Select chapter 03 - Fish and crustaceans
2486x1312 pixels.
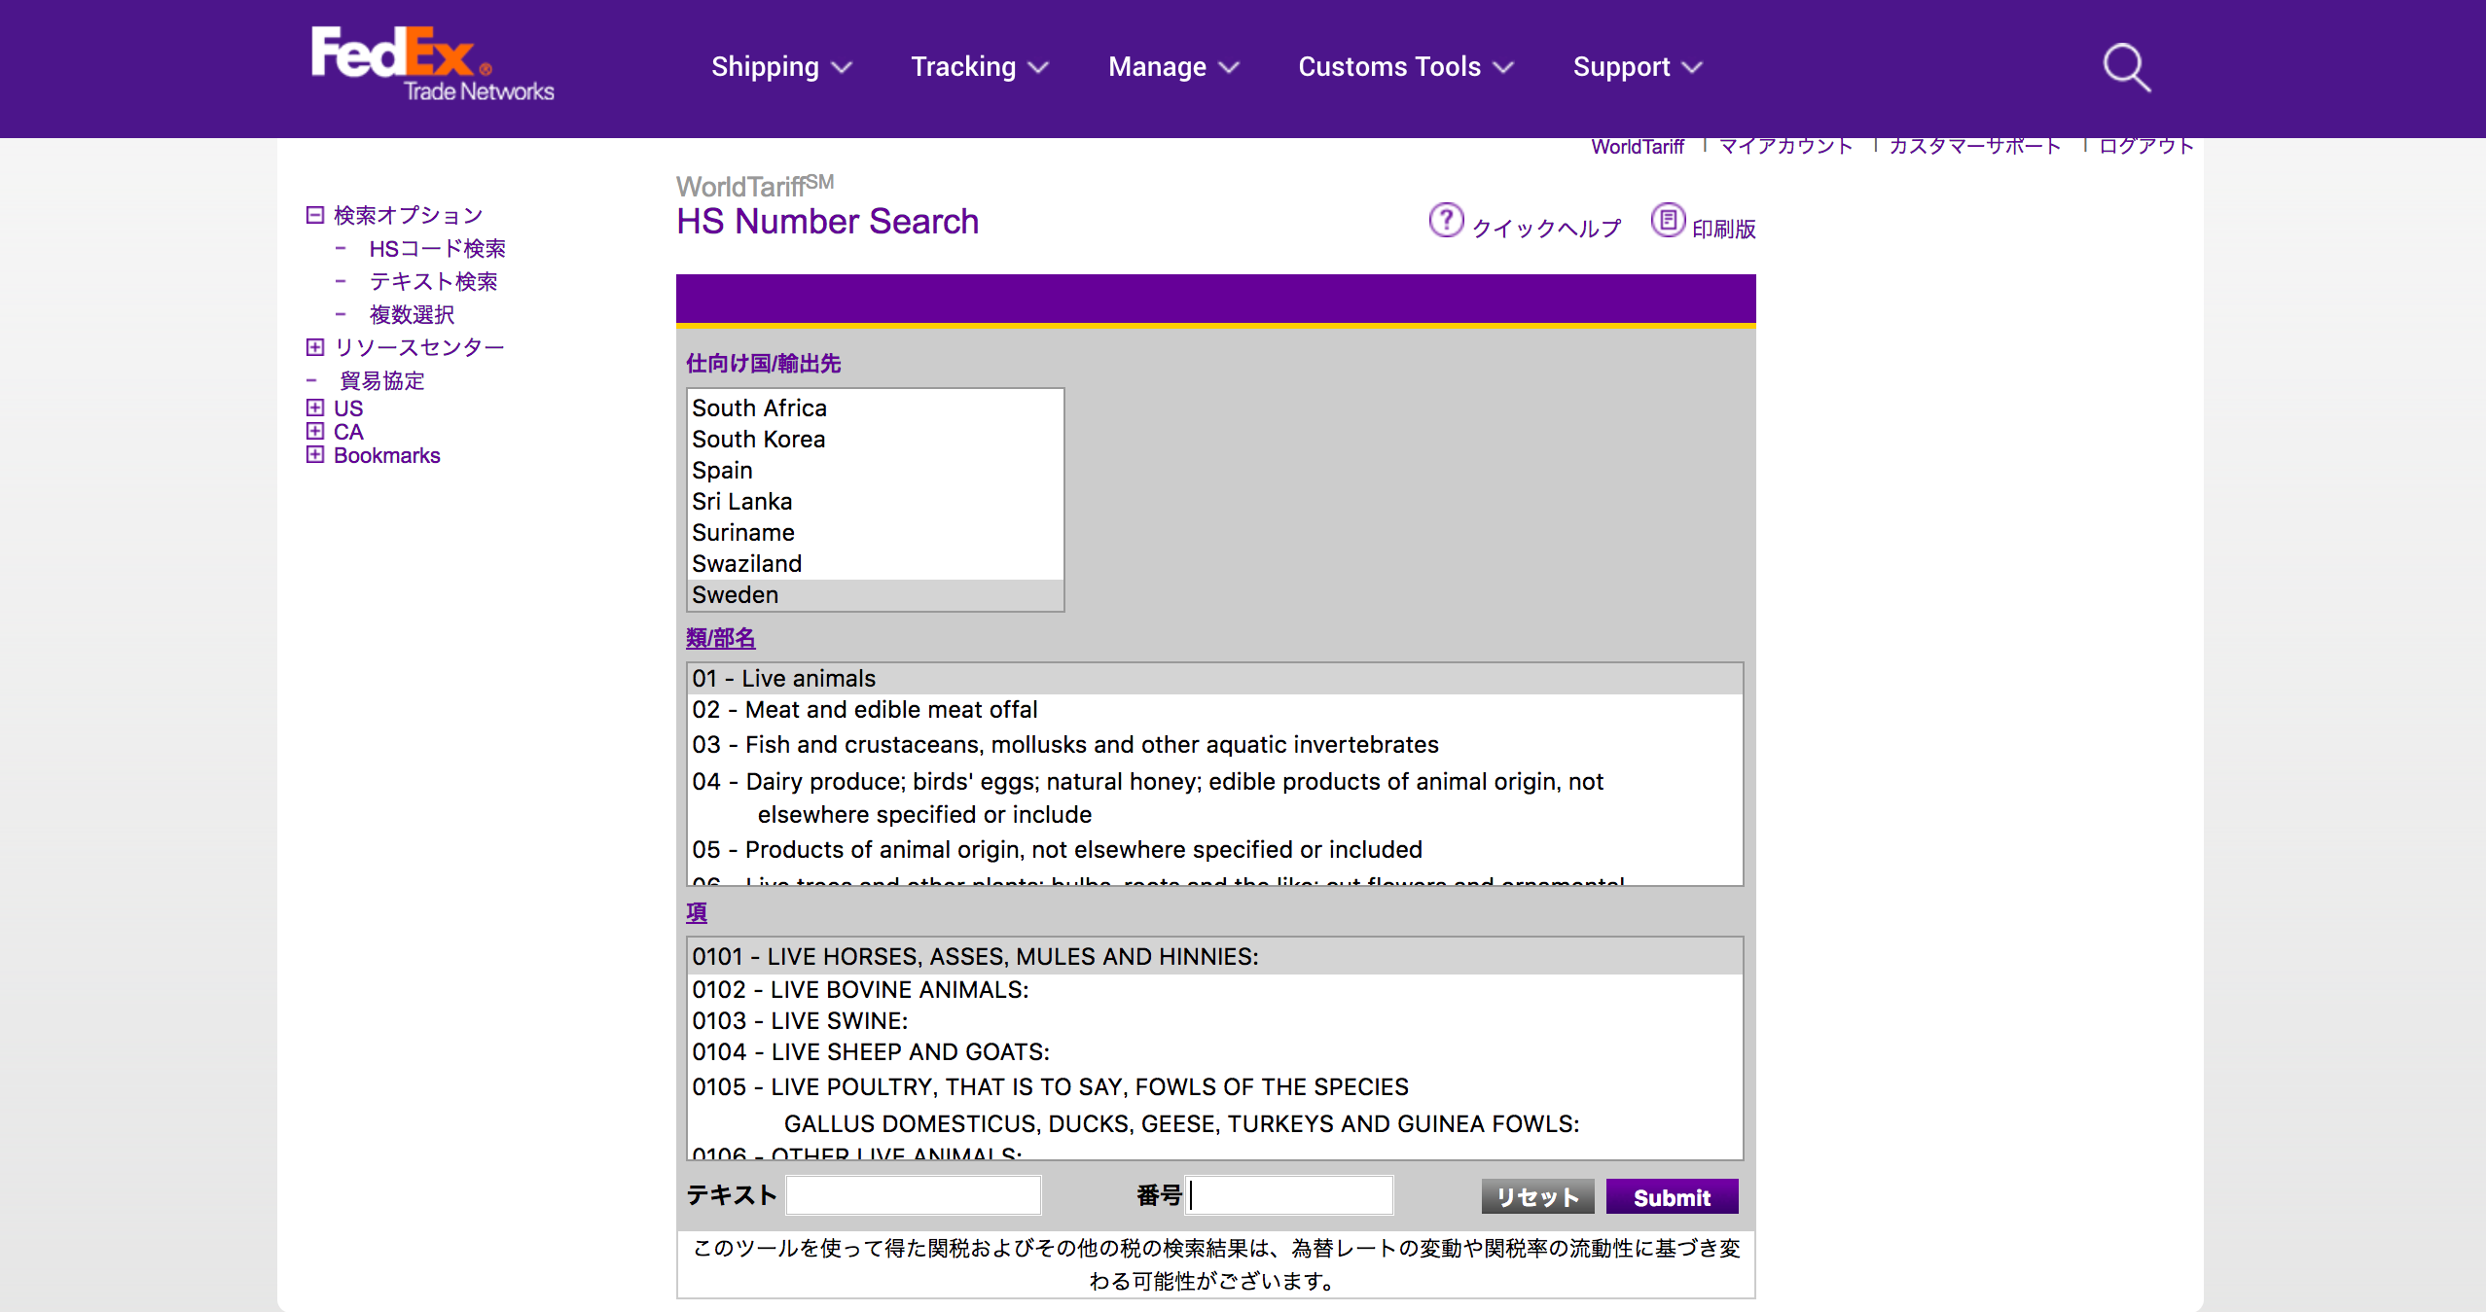click(x=1214, y=745)
